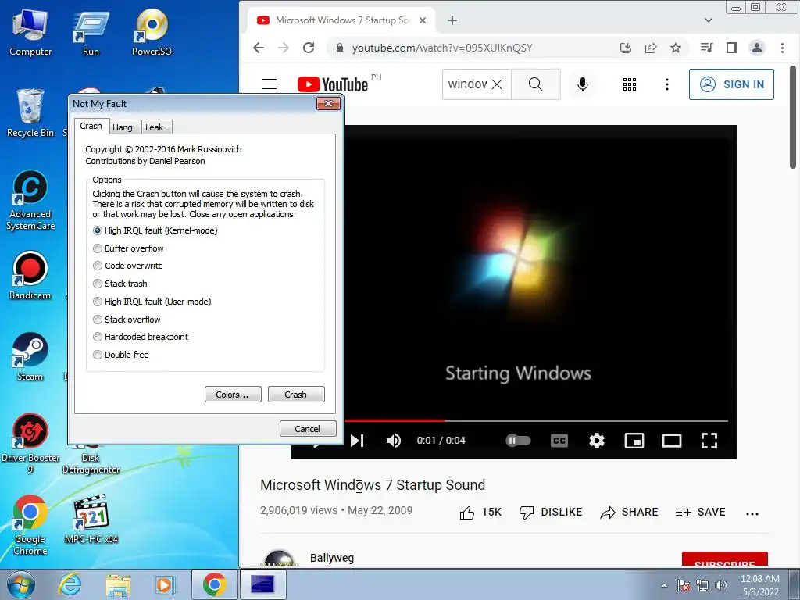Open the Ballyweg channel link
This screenshot has height=600, width=800.
(331, 558)
